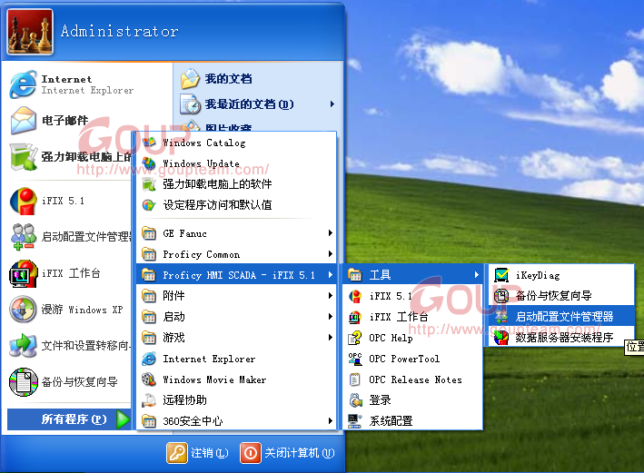Click the Windows Update text label
Screen dimensions: 644x473
[201, 163]
